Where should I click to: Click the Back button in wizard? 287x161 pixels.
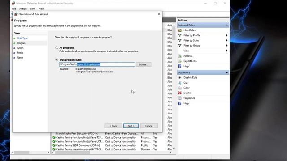113,126
